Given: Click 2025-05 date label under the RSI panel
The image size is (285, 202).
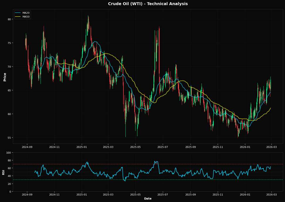Looking at the screenshot, I should (x=135, y=195).
